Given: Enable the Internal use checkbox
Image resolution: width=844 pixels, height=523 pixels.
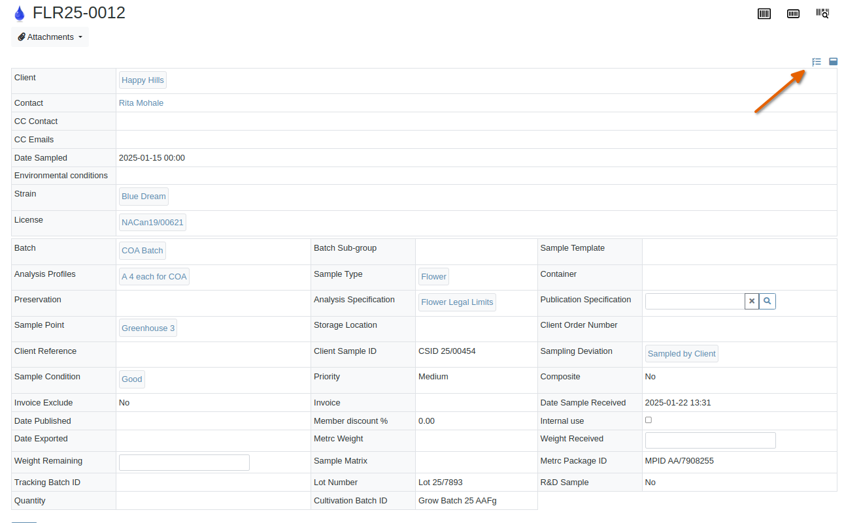Looking at the screenshot, I should click(648, 420).
